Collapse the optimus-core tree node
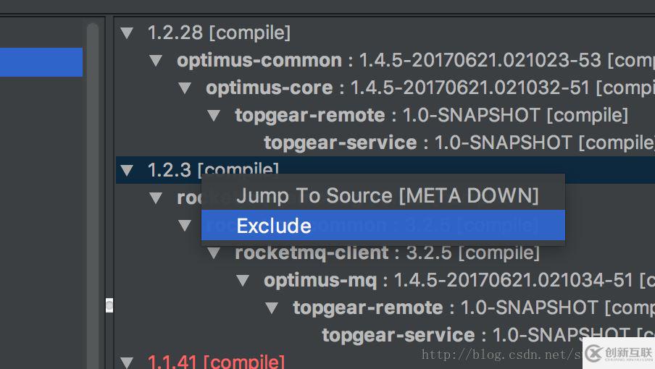Screen dimensions: 655x369 (x=185, y=88)
